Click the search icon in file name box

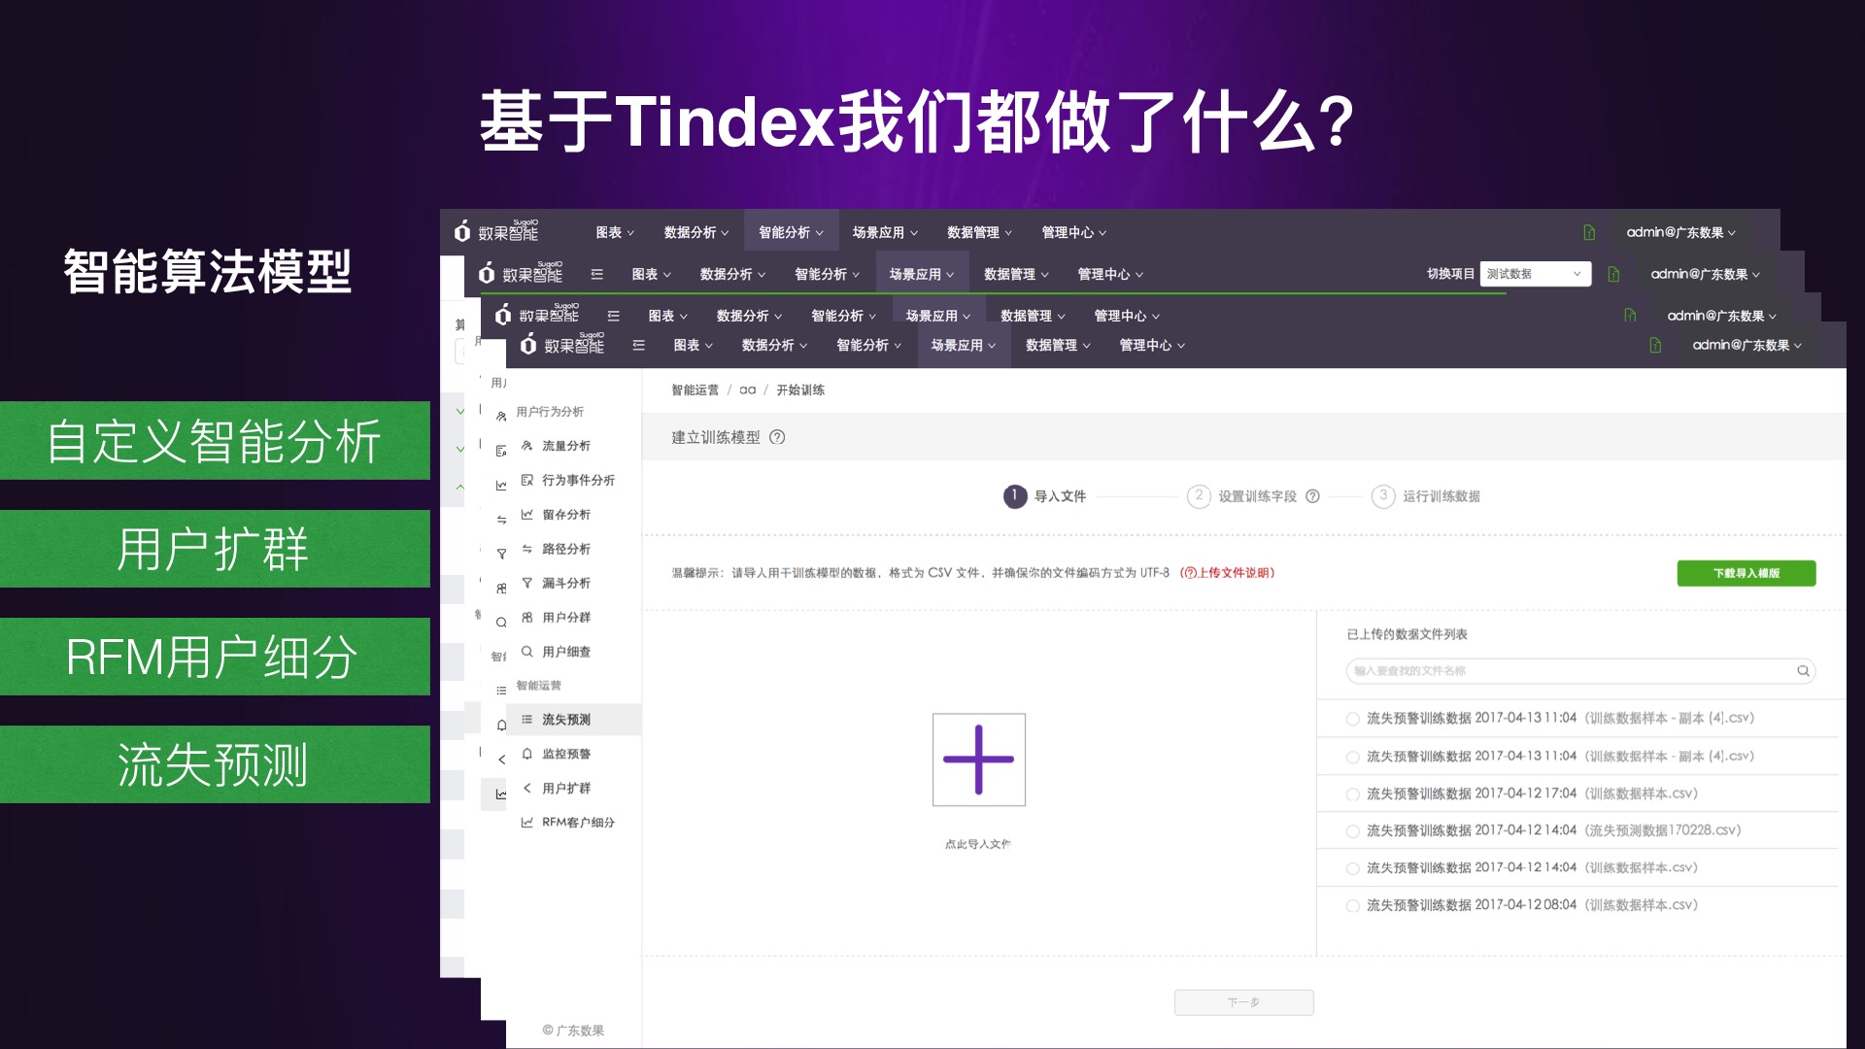(1803, 670)
